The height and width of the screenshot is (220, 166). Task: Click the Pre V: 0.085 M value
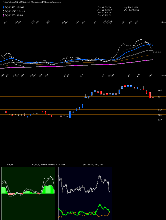click(131, 10)
